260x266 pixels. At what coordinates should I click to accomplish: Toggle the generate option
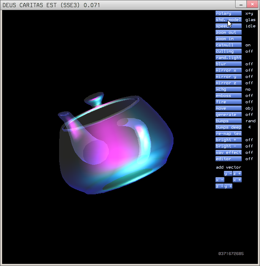click(x=228, y=115)
